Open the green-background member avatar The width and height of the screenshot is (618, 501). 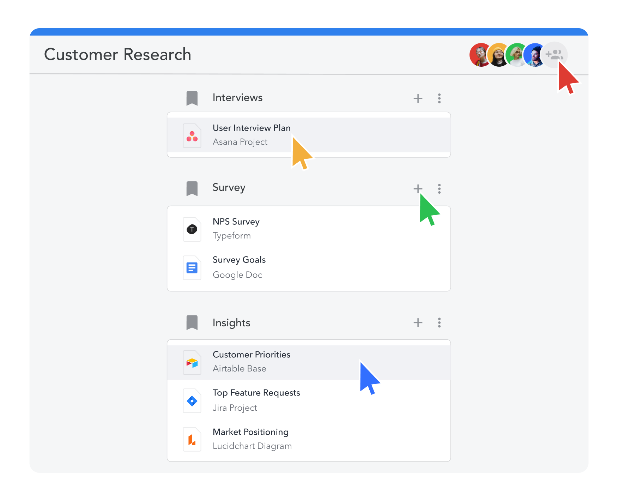515,55
